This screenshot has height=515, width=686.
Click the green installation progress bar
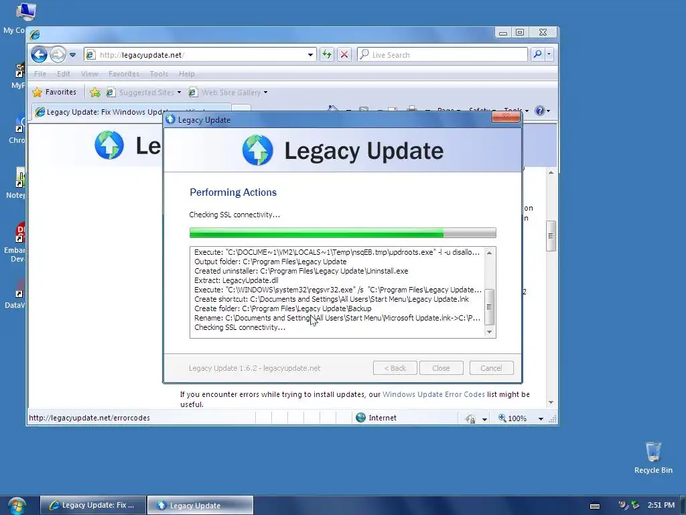342,233
